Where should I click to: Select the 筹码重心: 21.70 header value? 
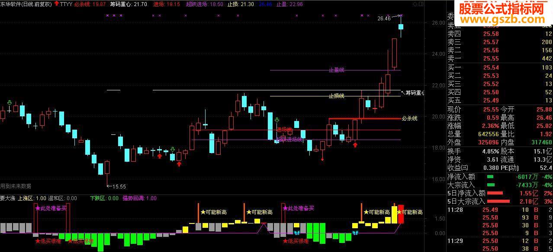point(129,4)
